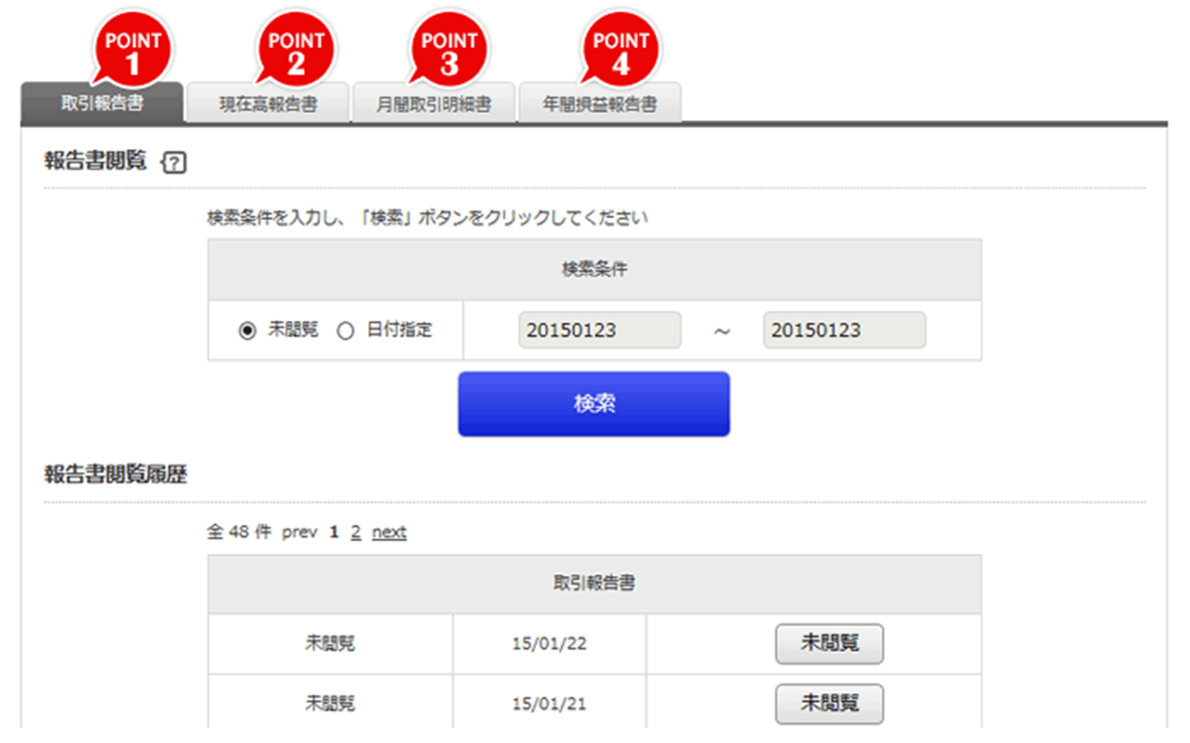The height and width of the screenshot is (743, 1190).
Task: Choose the 日付指定 radio option
Action: click(x=345, y=331)
